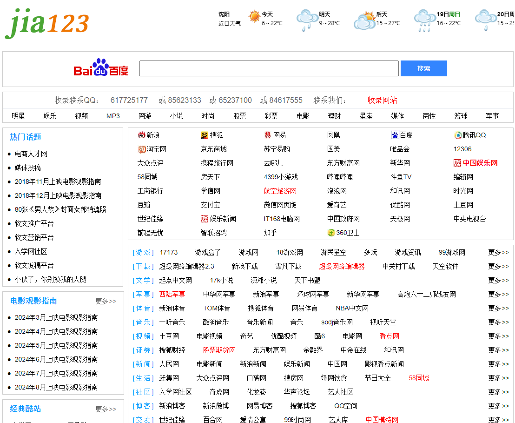This screenshot has height=423, width=515.
Task: Expand 更多>> in the 体育 row
Action: point(499,308)
